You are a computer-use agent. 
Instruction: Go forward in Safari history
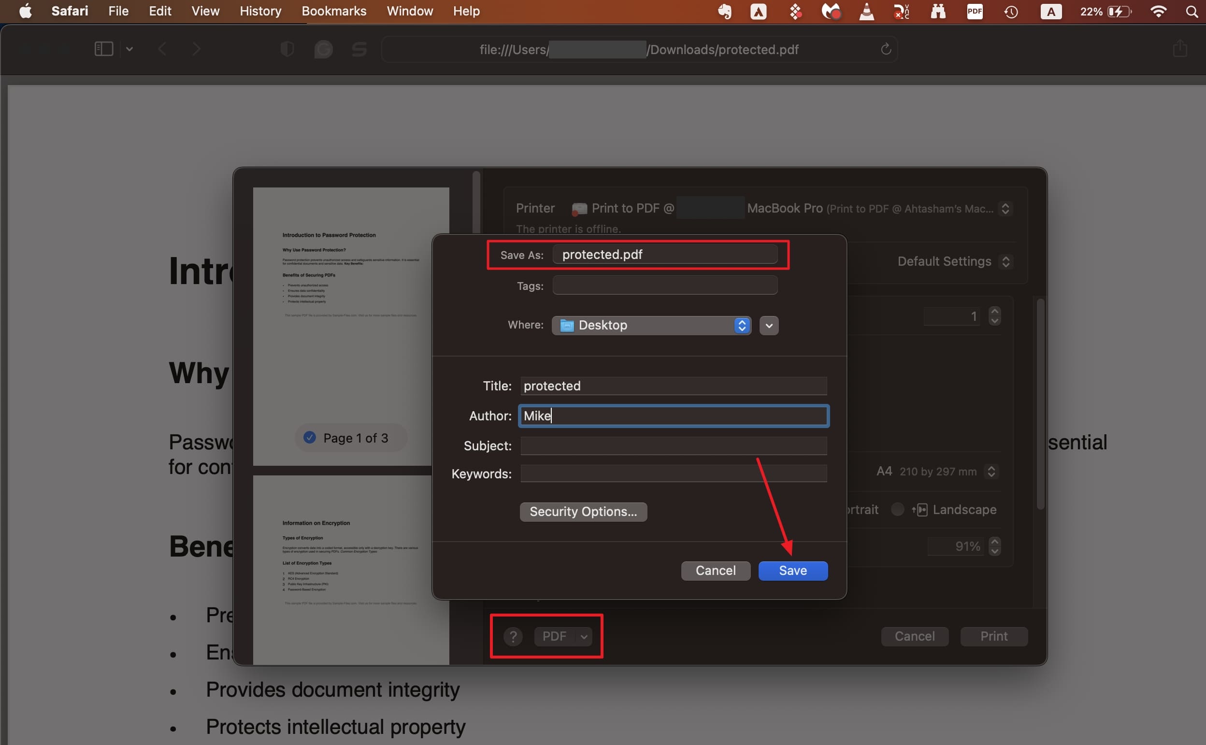click(x=197, y=49)
